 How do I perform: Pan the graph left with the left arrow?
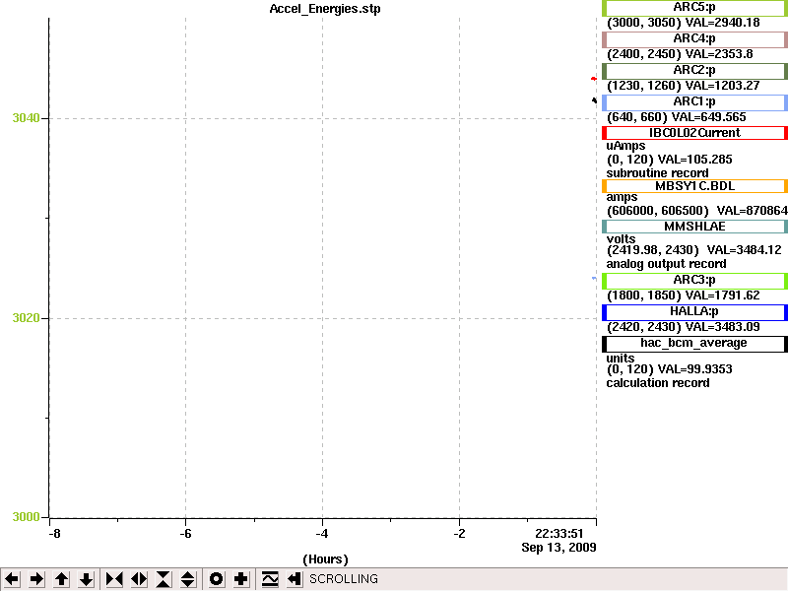point(12,579)
